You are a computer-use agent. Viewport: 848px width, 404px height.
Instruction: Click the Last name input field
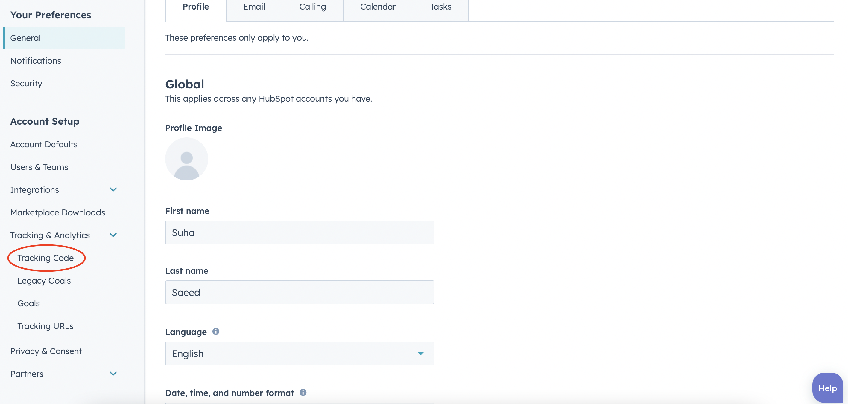[300, 292]
